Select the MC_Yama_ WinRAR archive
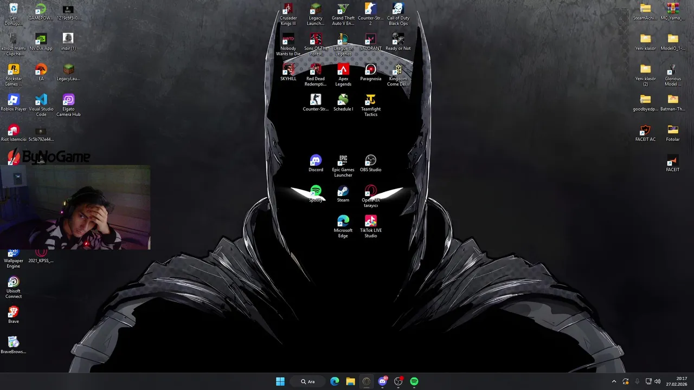 point(673,11)
